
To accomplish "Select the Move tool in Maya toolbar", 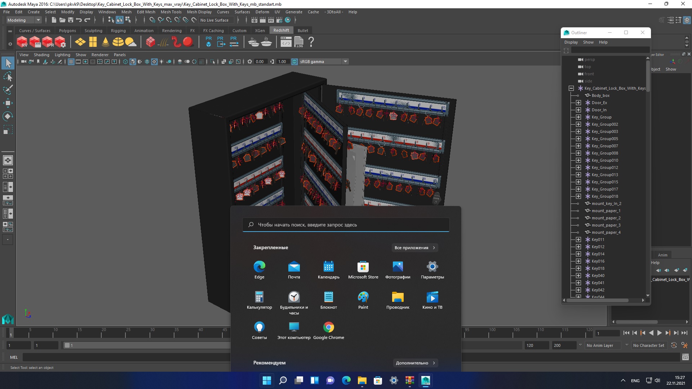I will (x=8, y=103).
